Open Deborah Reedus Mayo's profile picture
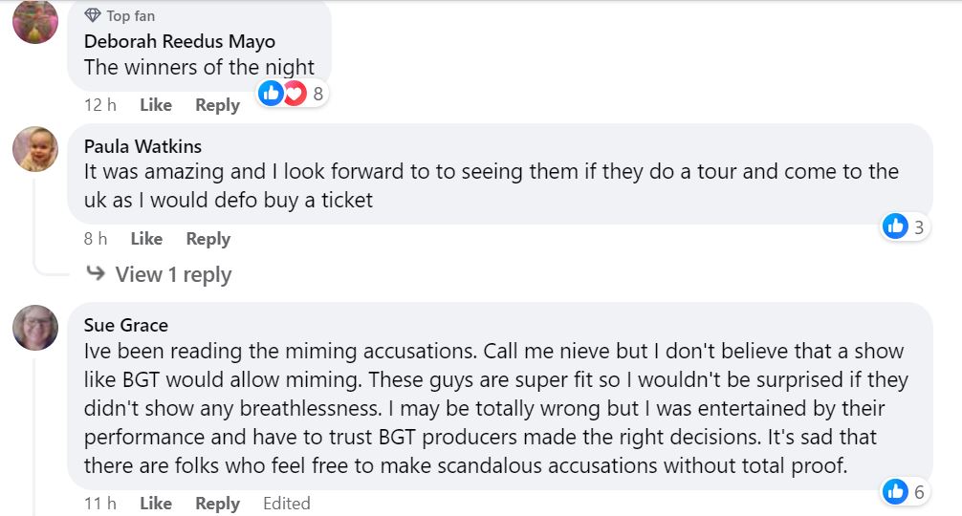The height and width of the screenshot is (516, 962). 33,21
